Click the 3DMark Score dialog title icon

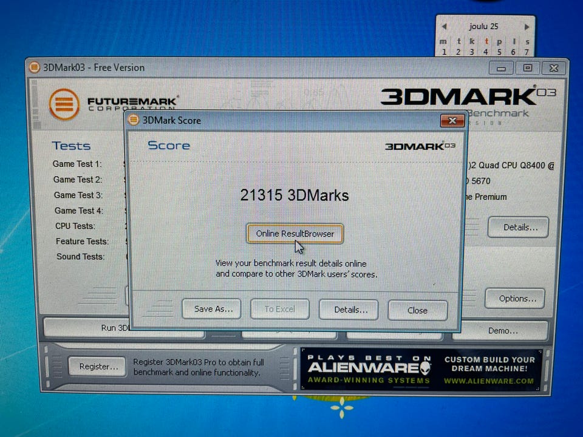pyautogui.click(x=133, y=120)
